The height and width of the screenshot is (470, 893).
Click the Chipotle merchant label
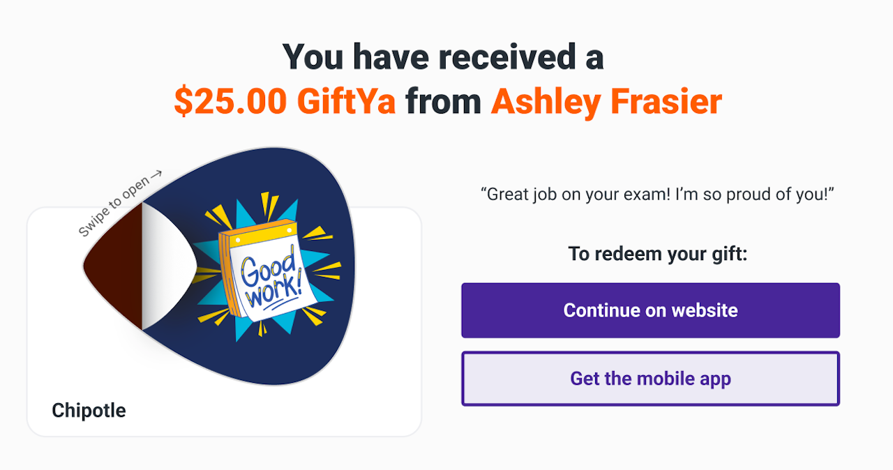tap(89, 411)
